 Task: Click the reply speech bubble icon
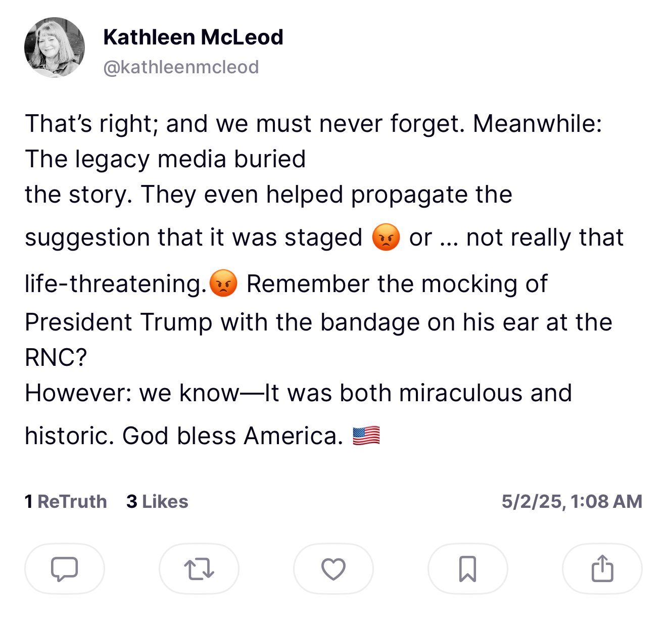point(65,569)
